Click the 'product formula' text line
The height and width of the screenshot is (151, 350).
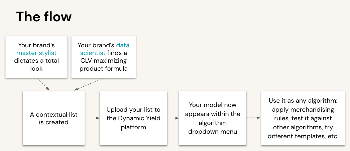click(x=103, y=68)
